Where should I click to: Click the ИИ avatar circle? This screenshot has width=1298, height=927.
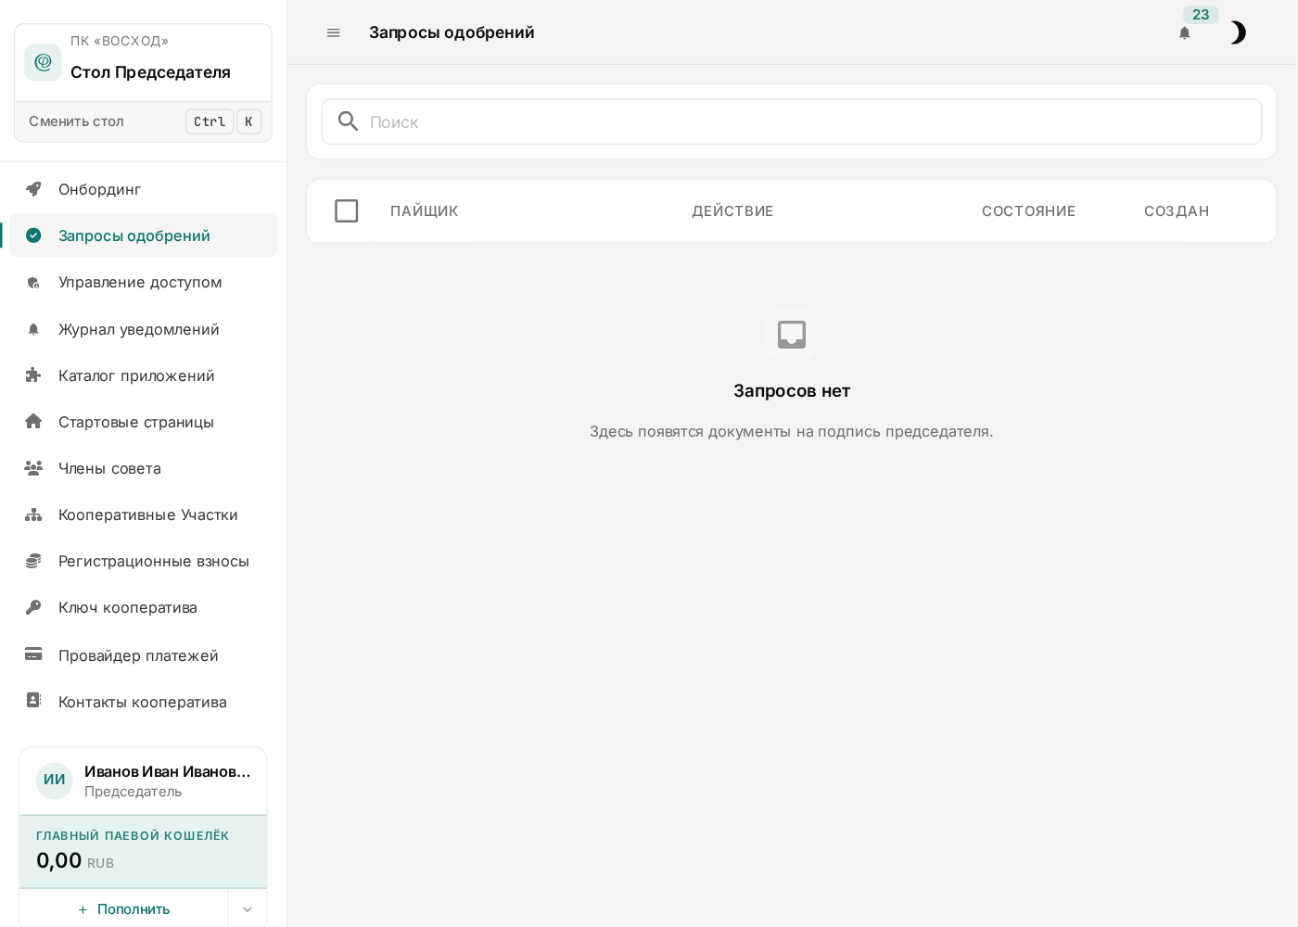coord(55,781)
